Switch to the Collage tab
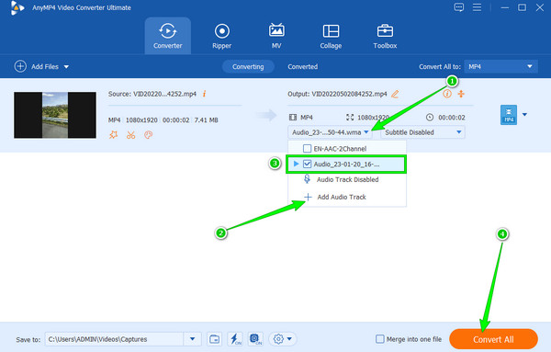551x352 pixels. pyautogui.click(x=331, y=36)
